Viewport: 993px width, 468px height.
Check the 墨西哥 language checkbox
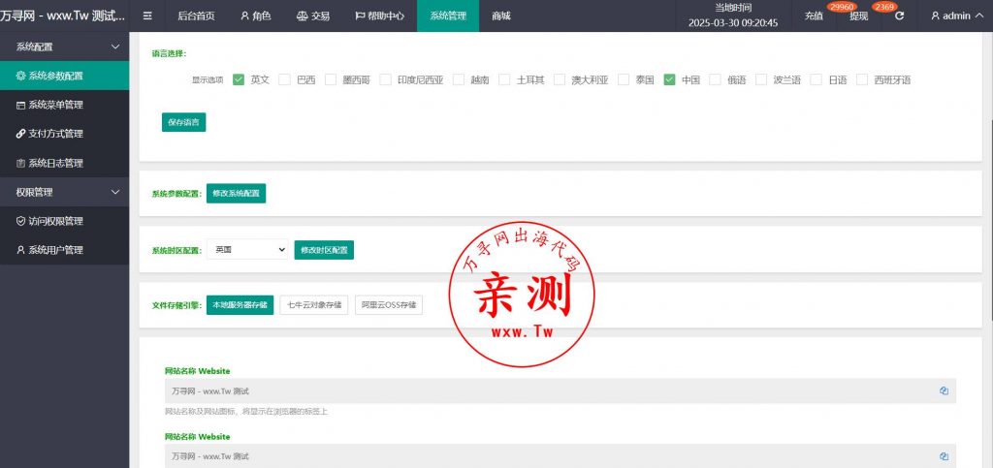click(331, 79)
